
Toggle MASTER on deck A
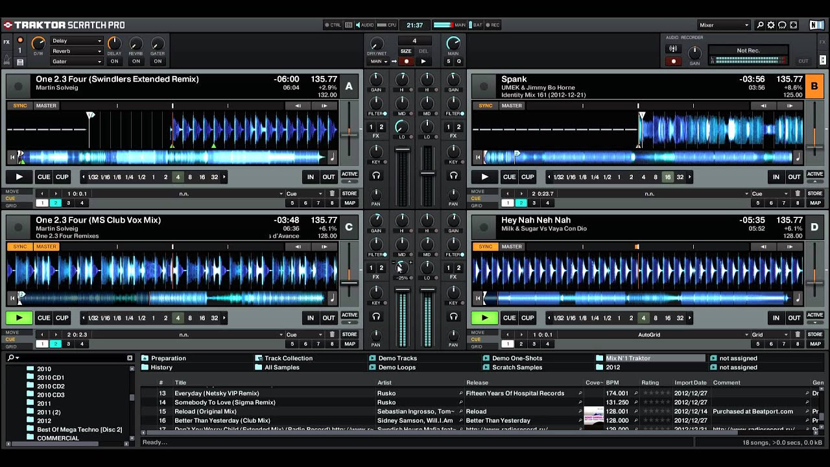click(46, 106)
